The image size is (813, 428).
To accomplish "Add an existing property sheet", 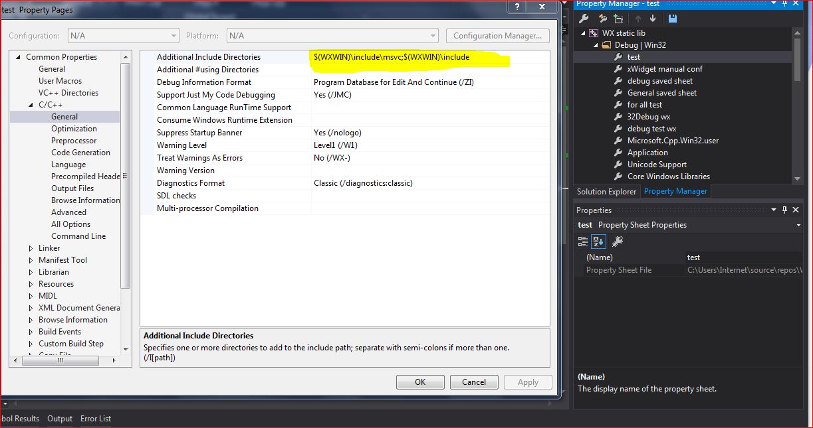I will click(x=619, y=19).
